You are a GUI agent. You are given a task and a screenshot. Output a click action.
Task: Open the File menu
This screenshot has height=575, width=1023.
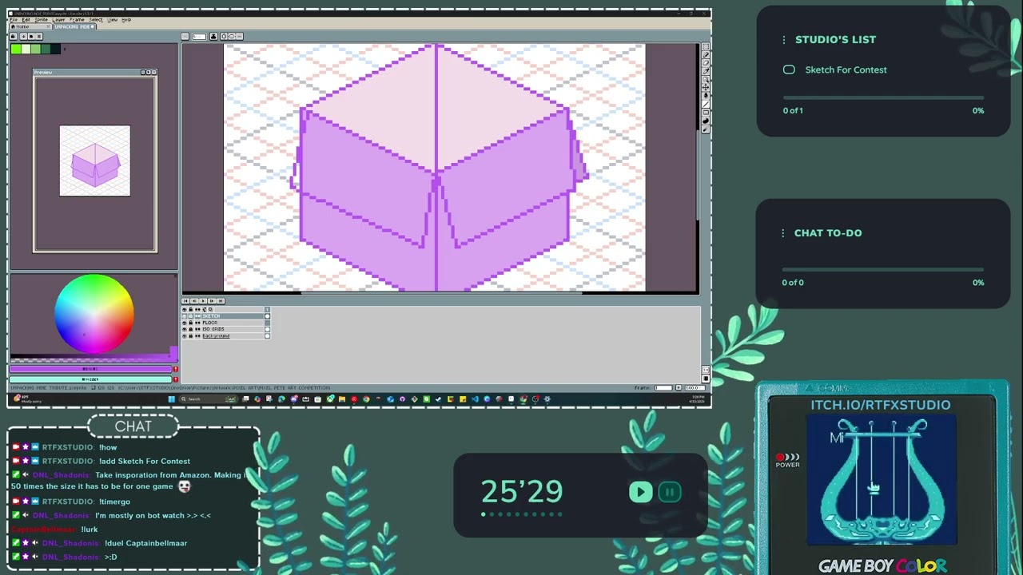click(x=14, y=20)
